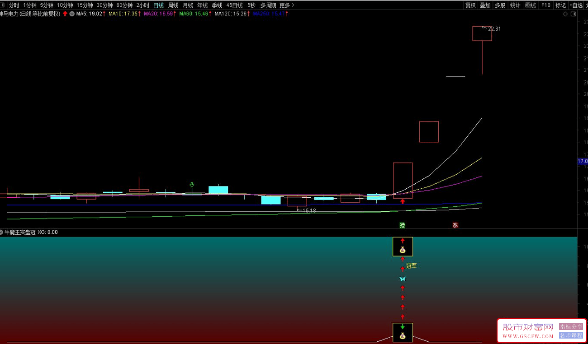
Task: Select the 5秒 period tab
Action: tap(251, 5)
